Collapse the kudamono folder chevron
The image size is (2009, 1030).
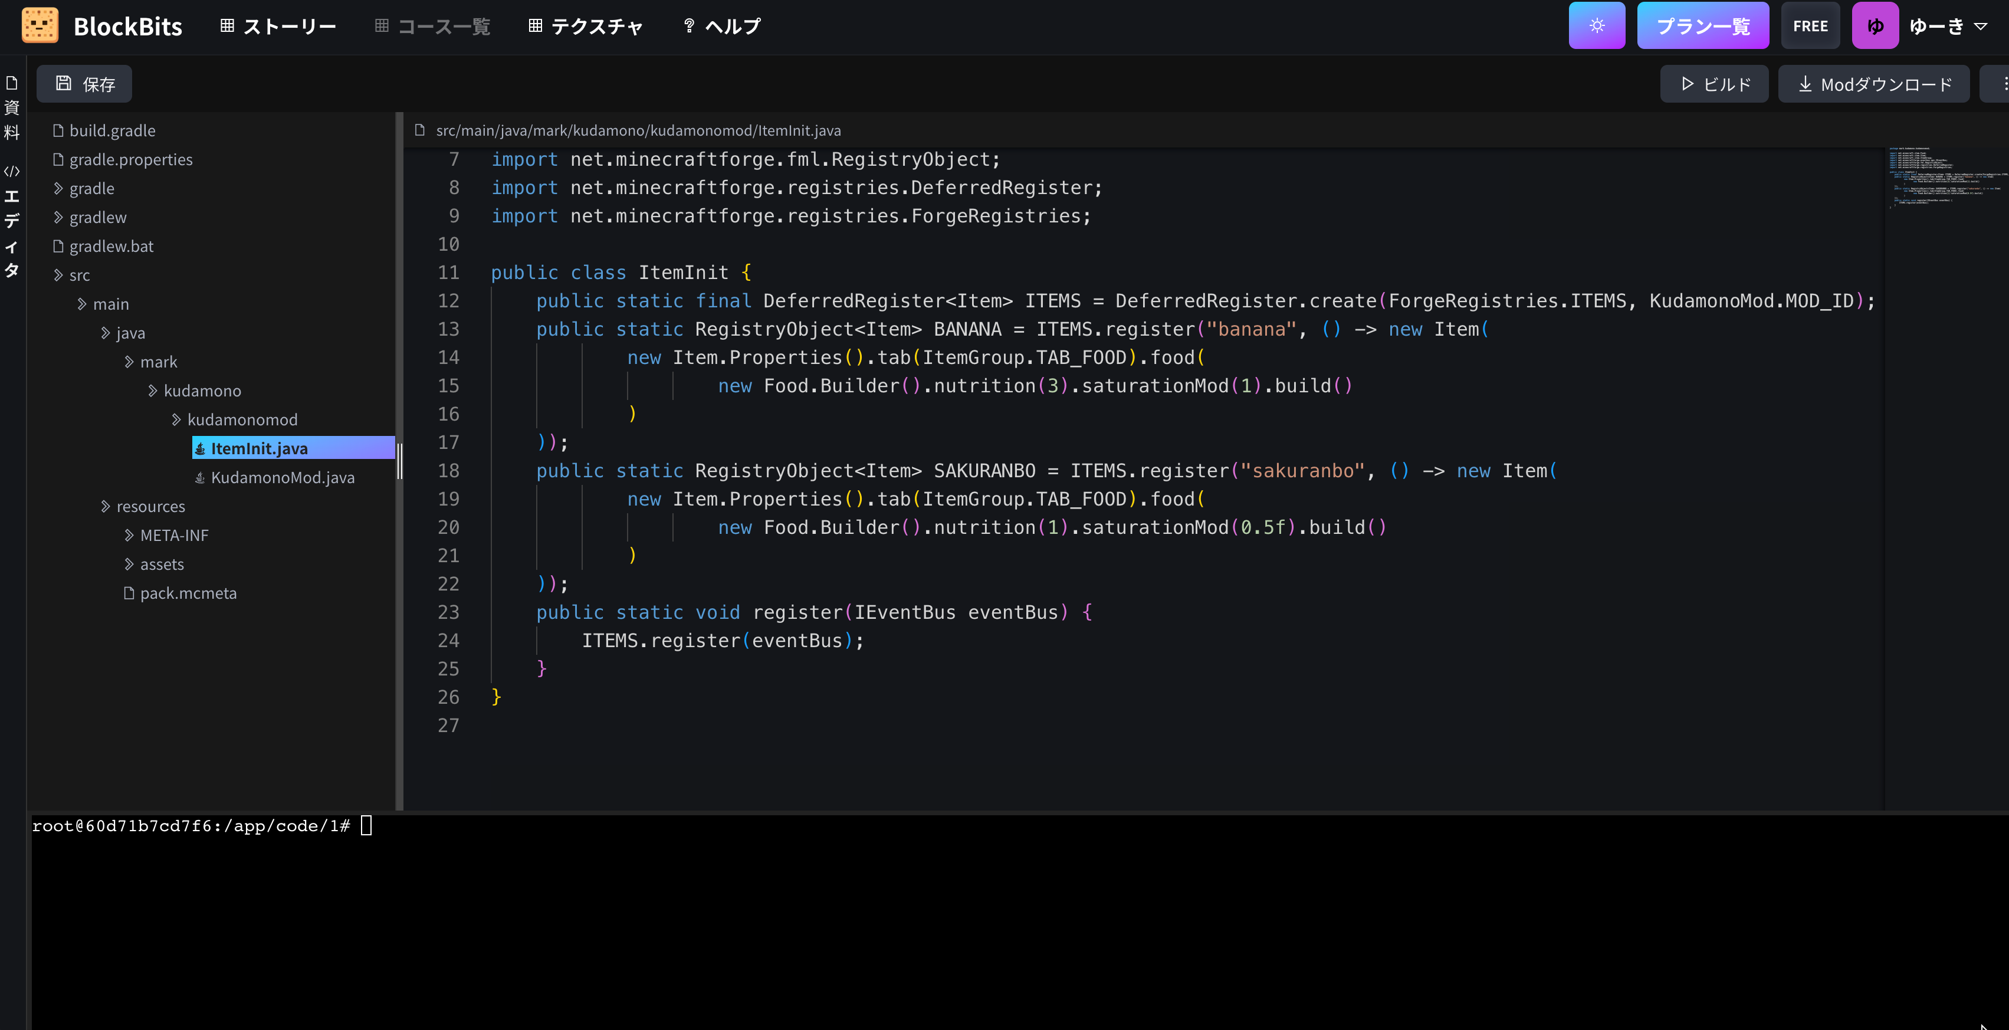pos(152,390)
